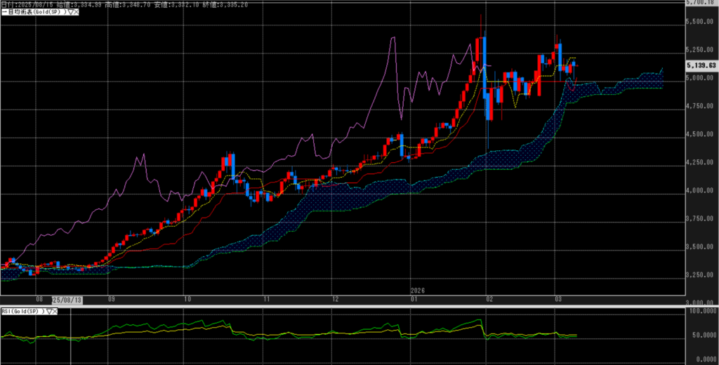
Task: Click month 10 label on time axis
Action: click(187, 299)
